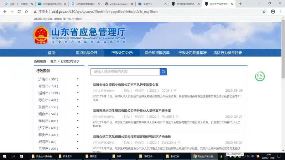Open 行政处罚裁量基准 navigation item
The image size is (285, 160).
pyautogui.click(x=192, y=53)
